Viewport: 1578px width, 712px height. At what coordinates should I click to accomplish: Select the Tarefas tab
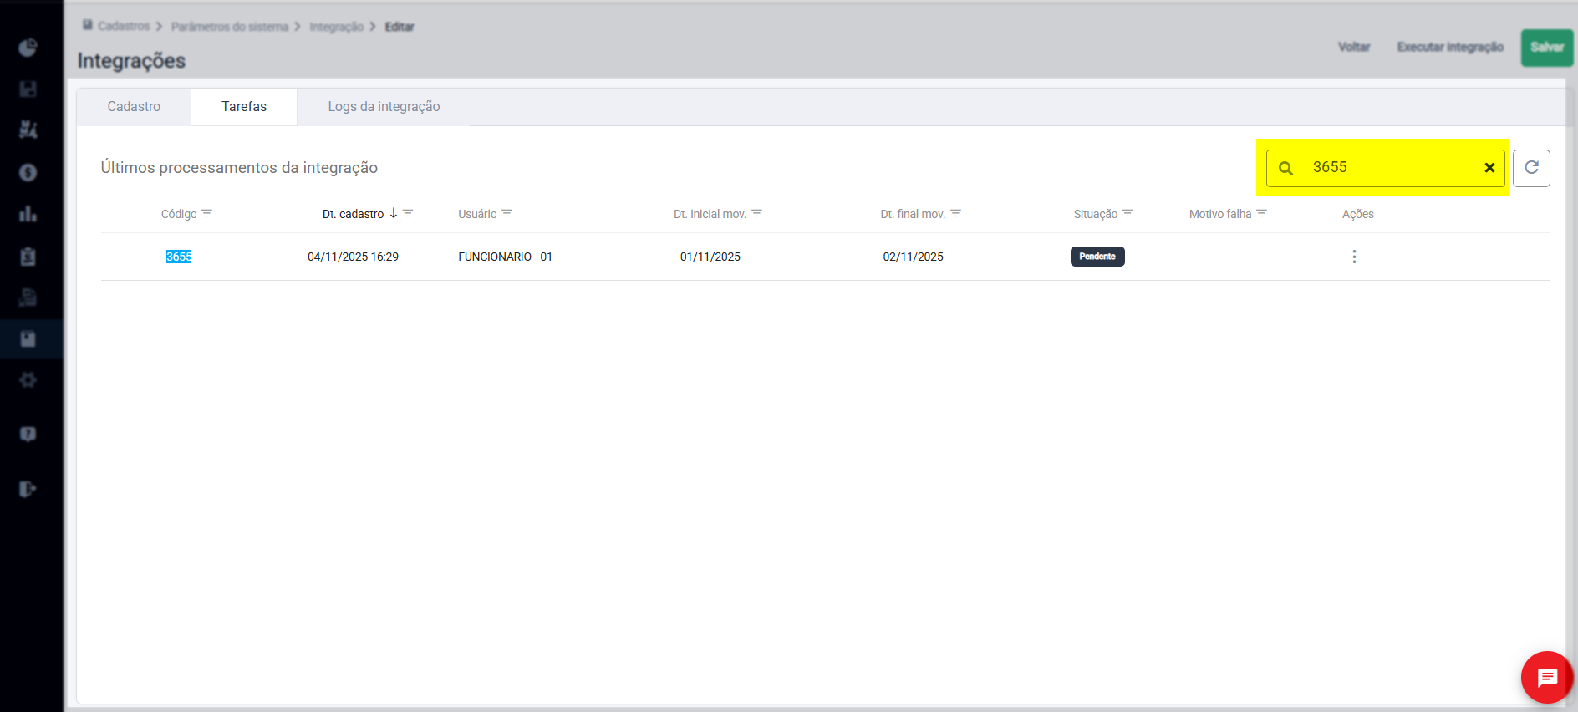244,107
